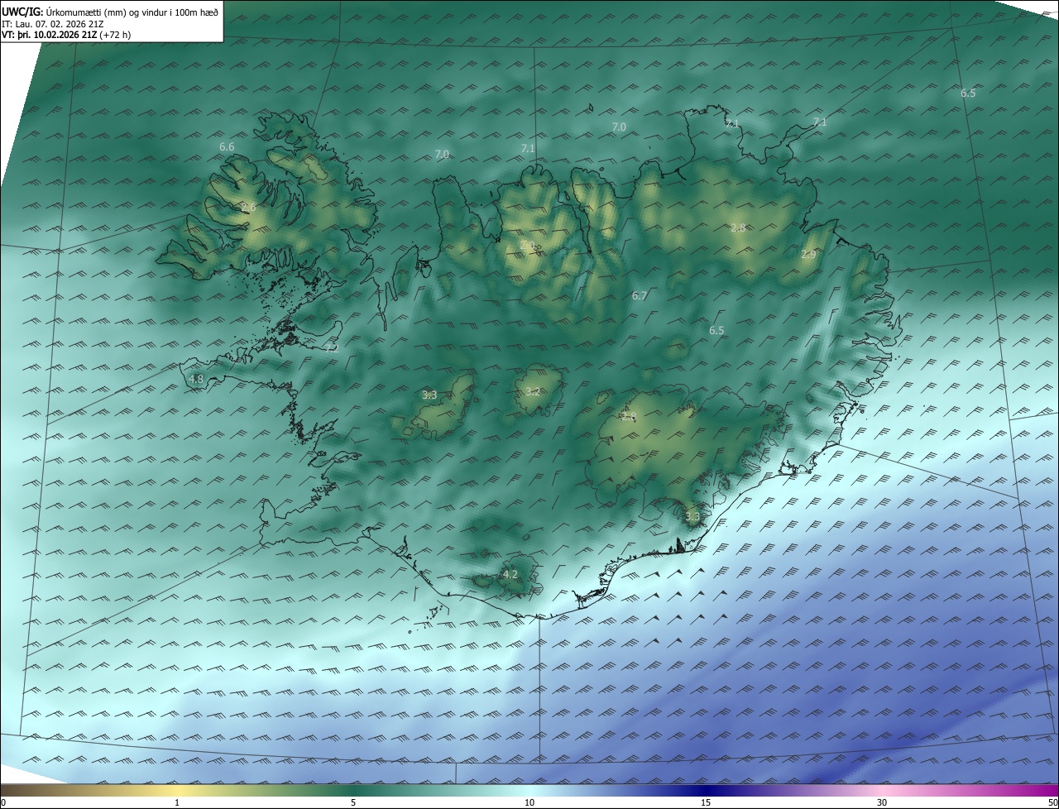The width and height of the screenshot is (1059, 809).
Task: Click the colorbar tick labeled 30
Action: pyautogui.click(x=882, y=802)
